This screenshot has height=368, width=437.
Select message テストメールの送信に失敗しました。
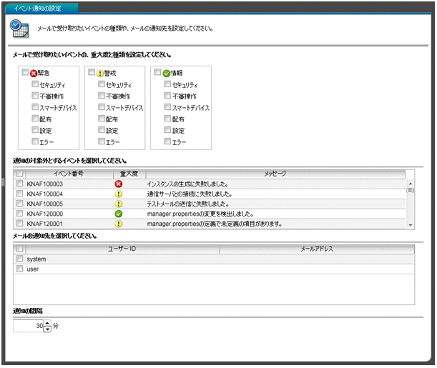click(188, 204)
